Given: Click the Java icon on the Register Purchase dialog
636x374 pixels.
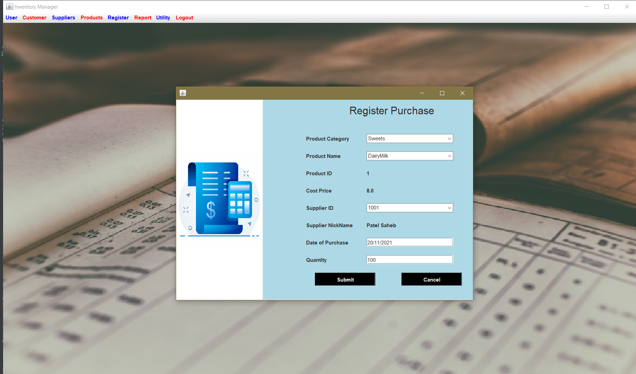Looking at the screenshot, I should pyautogui.click(x=182, y=93).
